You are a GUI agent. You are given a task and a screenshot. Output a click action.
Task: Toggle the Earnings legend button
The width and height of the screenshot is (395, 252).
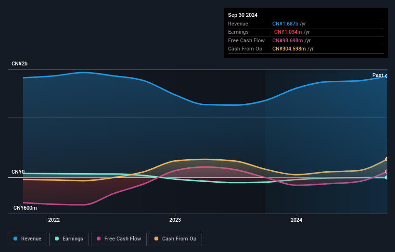click(69, 239)
